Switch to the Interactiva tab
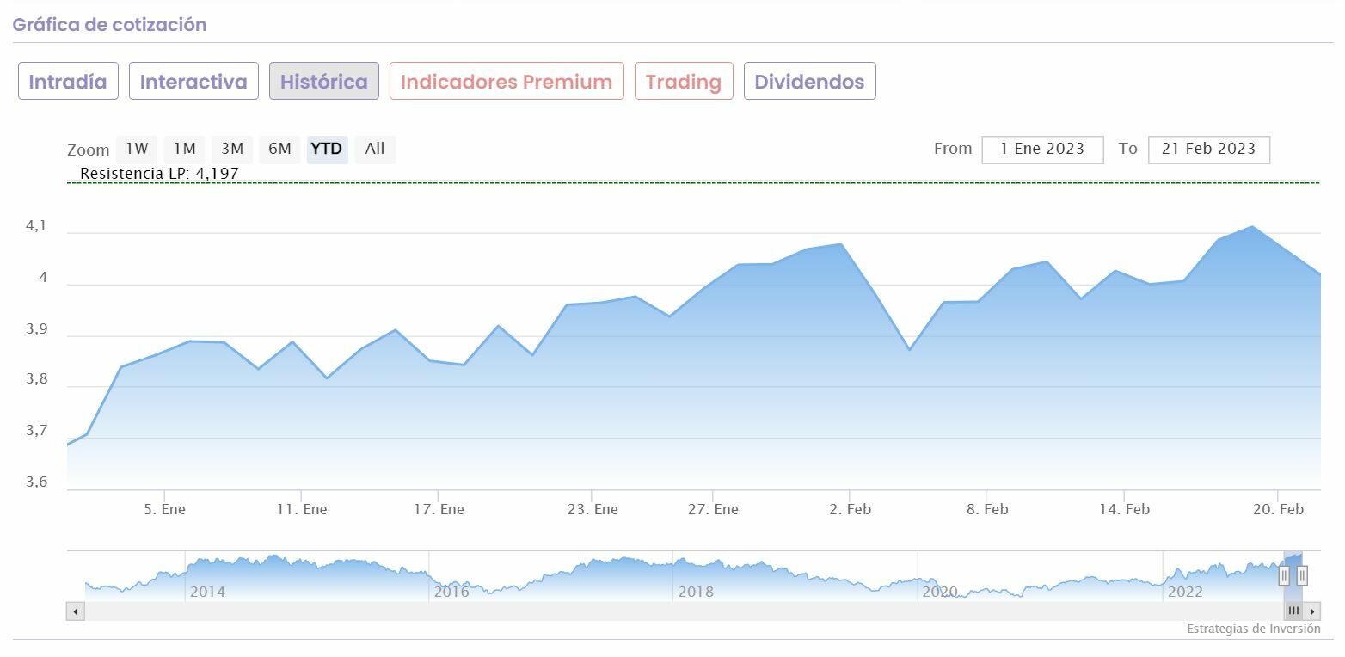The height and width of the screenshot is (657, 1345). (x=193, y=82)
